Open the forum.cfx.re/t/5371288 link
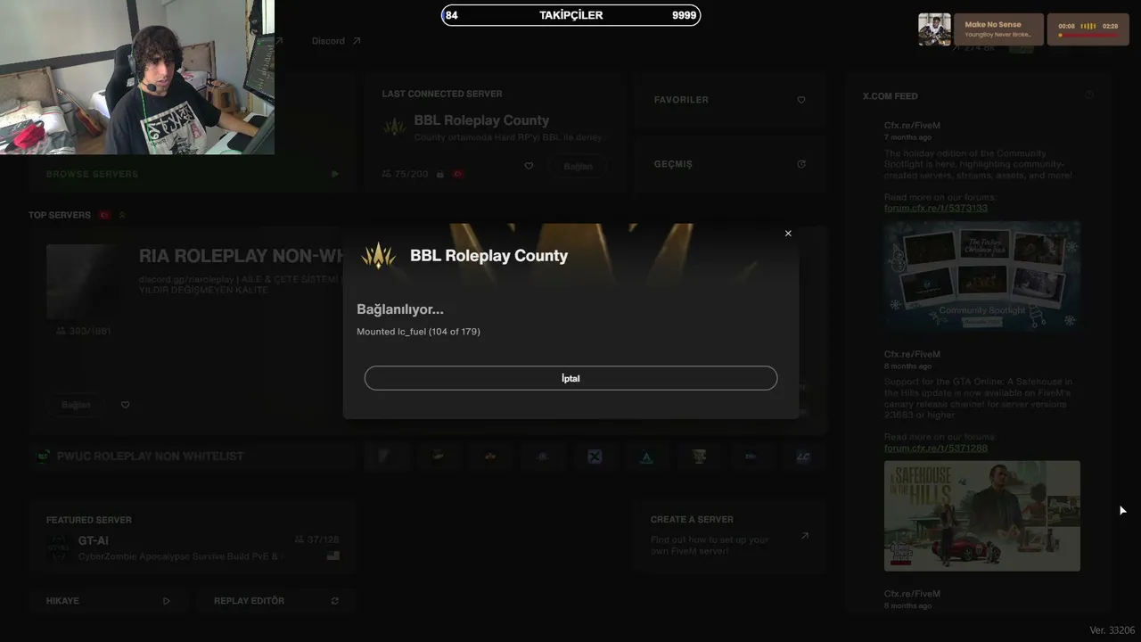Viewport: 1141px width, 642px height. 936,449
